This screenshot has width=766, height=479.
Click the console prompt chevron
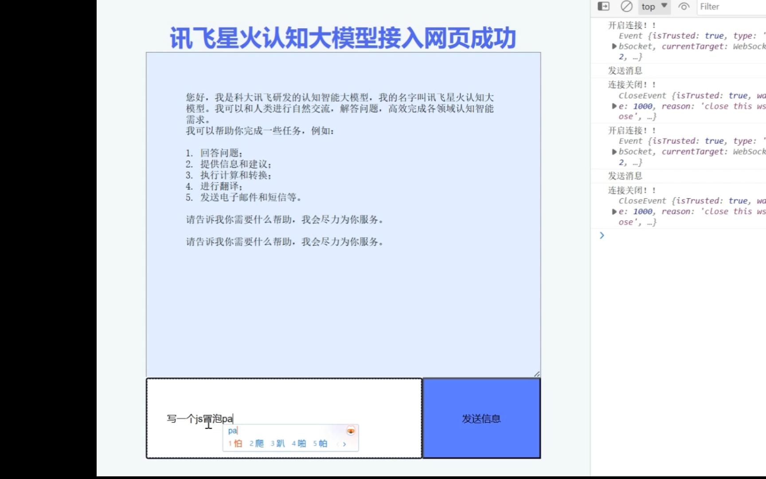pyautogui.click(x=602, y=236)
